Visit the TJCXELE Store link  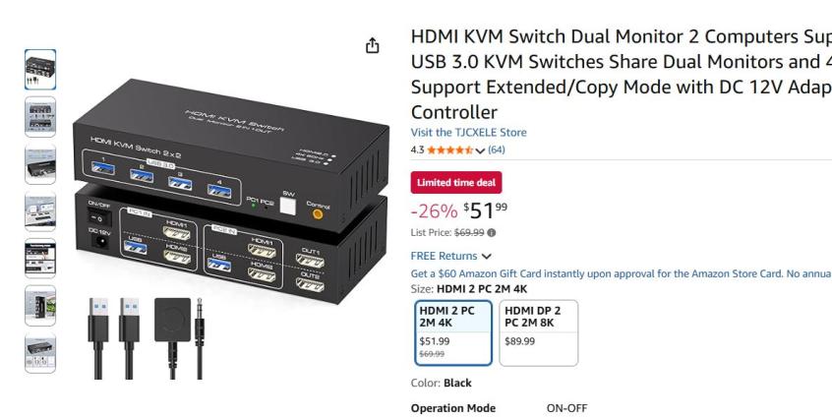pyautogui.click(x=468, y=133)
